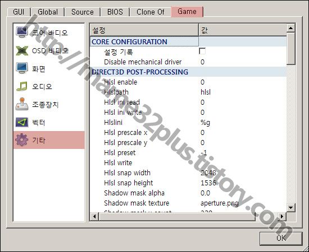Select the Hlslini setting row
309x252 pixels.
tap(188, 123)
